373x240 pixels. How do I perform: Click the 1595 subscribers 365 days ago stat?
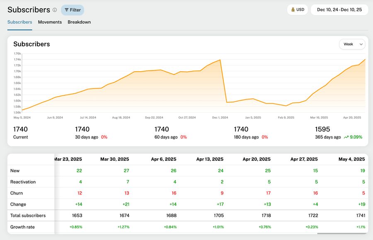click(322, 129)
